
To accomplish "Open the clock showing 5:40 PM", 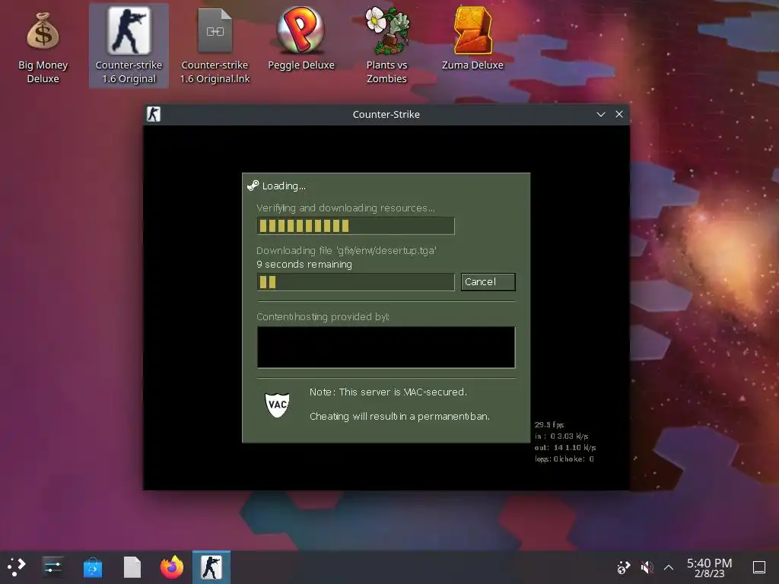I will 710,567.
